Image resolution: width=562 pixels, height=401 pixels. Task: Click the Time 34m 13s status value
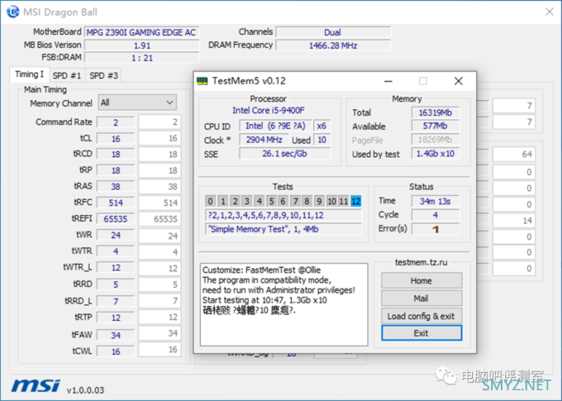tap(435, 201)
